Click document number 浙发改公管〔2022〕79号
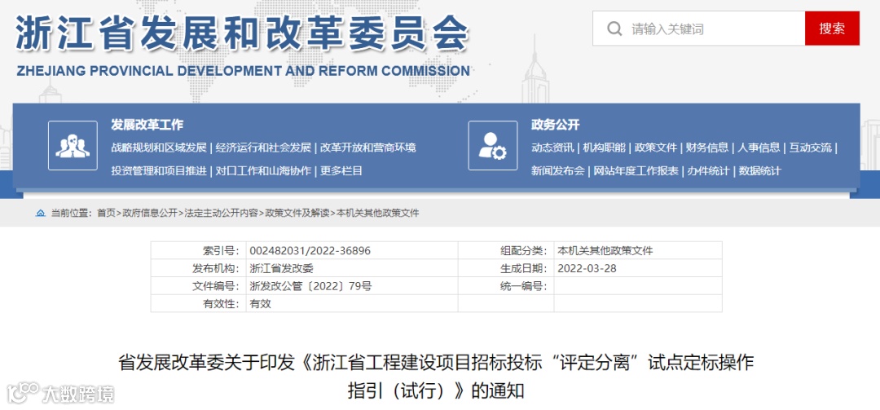The width and height of the screenshot is (880, 410). coord(310,286)
